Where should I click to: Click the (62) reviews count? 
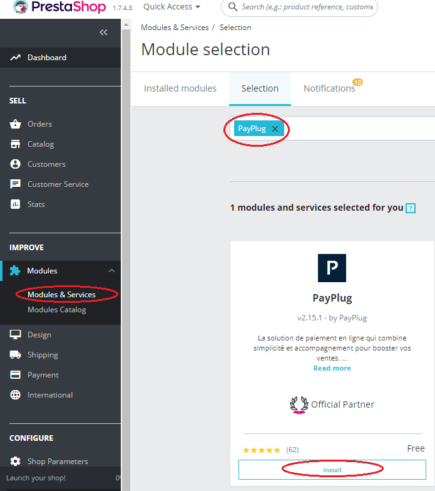coord(292,450)
